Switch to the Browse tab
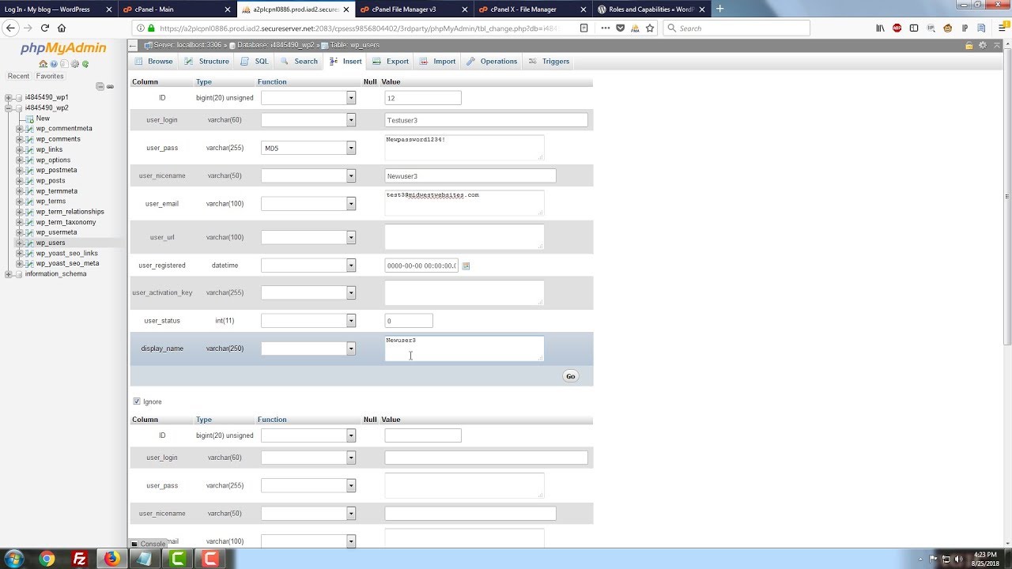The width and height of the screenshot is (1012, 569). [154, 61]
